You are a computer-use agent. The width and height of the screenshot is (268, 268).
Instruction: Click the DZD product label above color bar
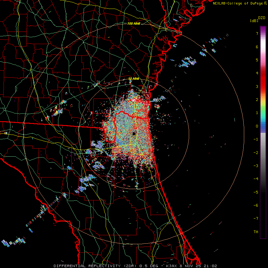(262, 18)
